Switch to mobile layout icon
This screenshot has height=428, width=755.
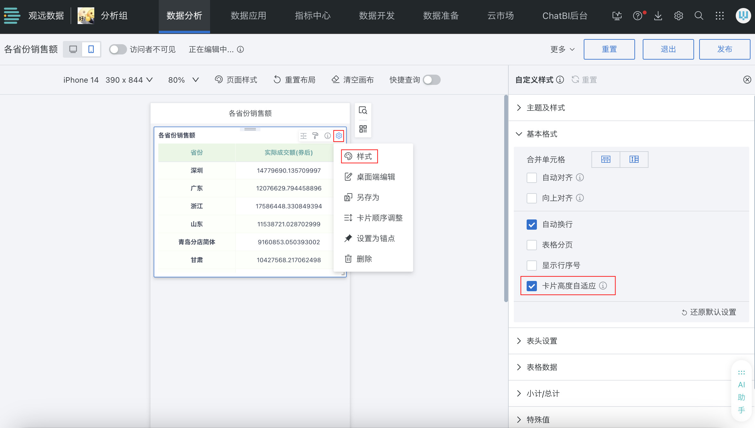point(91,49)
